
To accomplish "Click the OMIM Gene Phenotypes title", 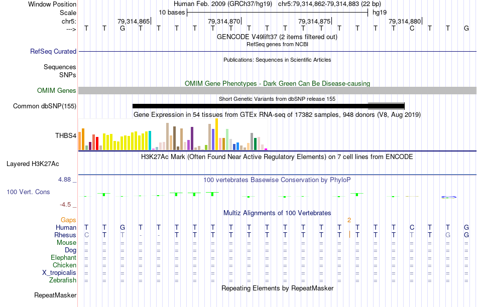I will 277,84.
